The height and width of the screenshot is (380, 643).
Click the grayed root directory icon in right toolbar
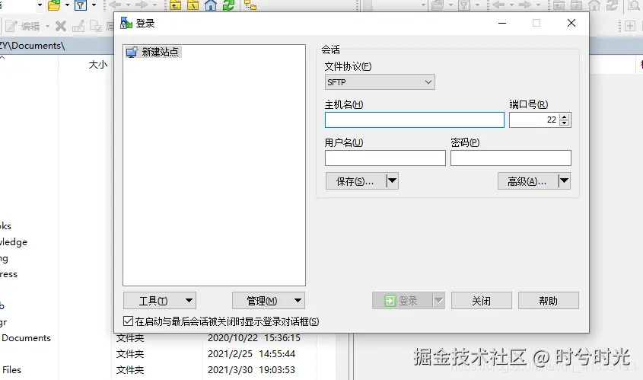click(577, 5)
